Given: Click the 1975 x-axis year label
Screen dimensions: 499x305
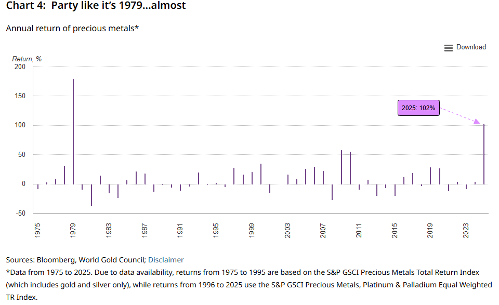Looking at the screenshot, I should [37, 231].
